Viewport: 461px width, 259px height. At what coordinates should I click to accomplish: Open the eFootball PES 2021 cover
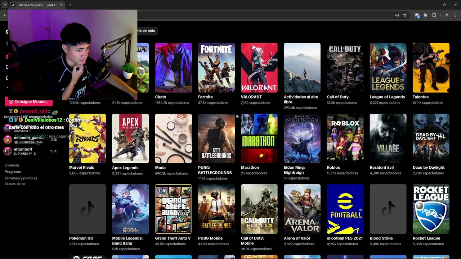pyautogui.click(x=345, y=209)
